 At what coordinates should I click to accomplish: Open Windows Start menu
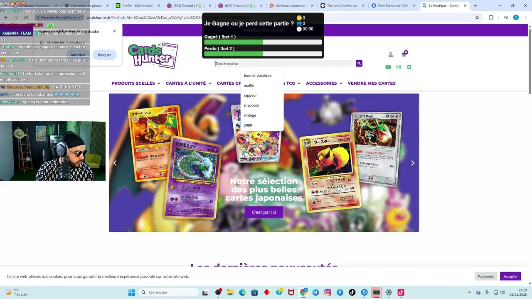pos(131,292)
